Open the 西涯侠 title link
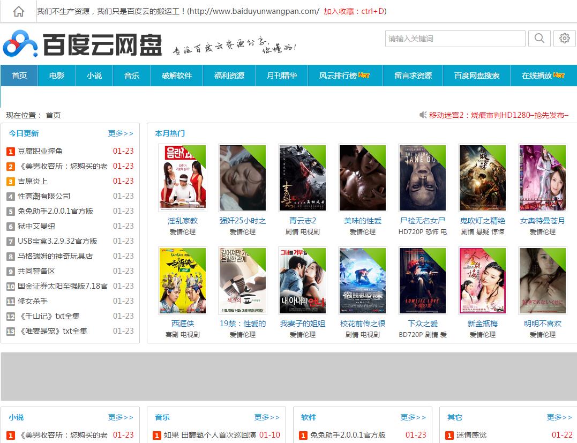 (183, 324)
